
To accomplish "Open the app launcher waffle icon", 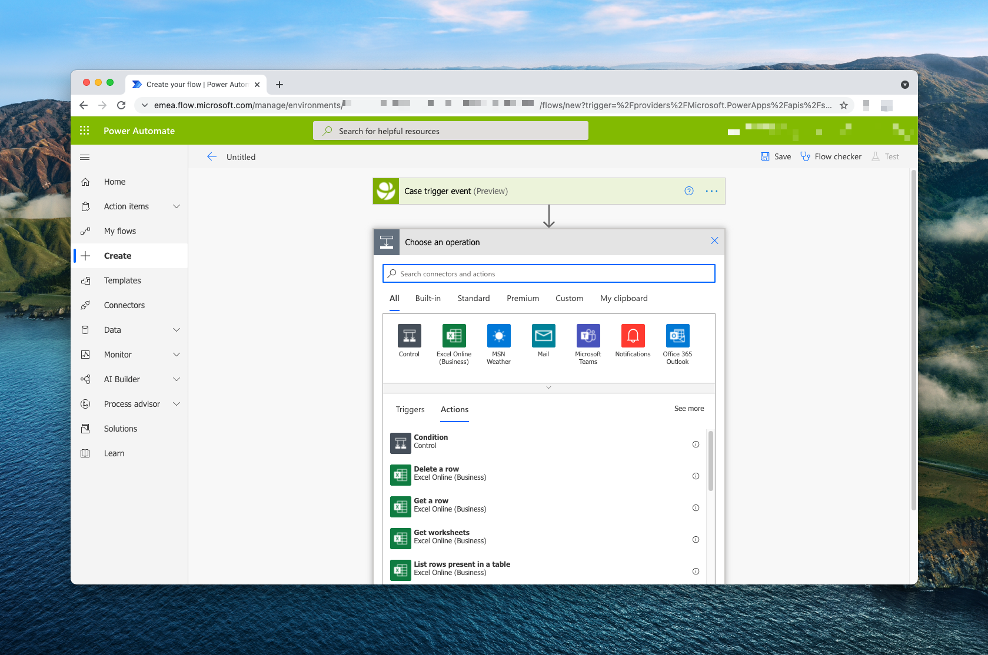I will point(85,131).
